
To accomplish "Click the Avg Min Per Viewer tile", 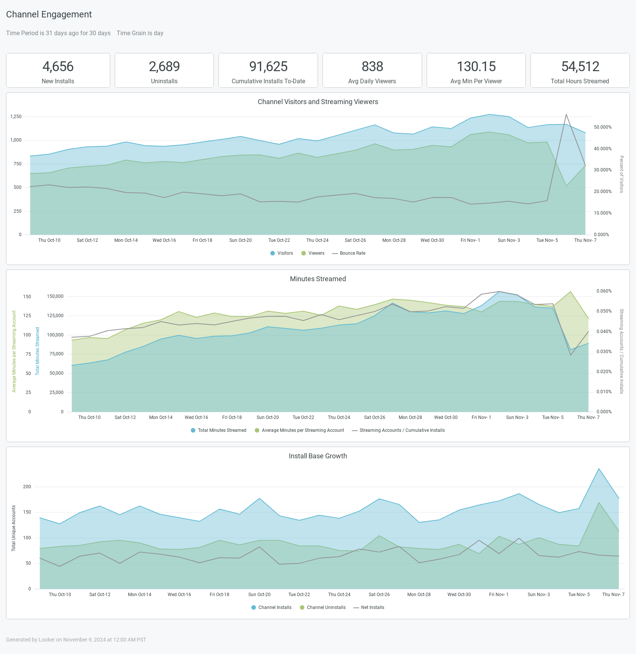I will click(x=476, y=70).
